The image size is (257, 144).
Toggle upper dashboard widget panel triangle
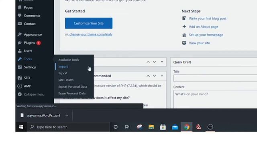click(162, 62)
